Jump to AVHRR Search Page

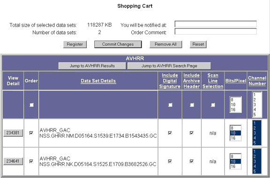(x=169, y=66)
